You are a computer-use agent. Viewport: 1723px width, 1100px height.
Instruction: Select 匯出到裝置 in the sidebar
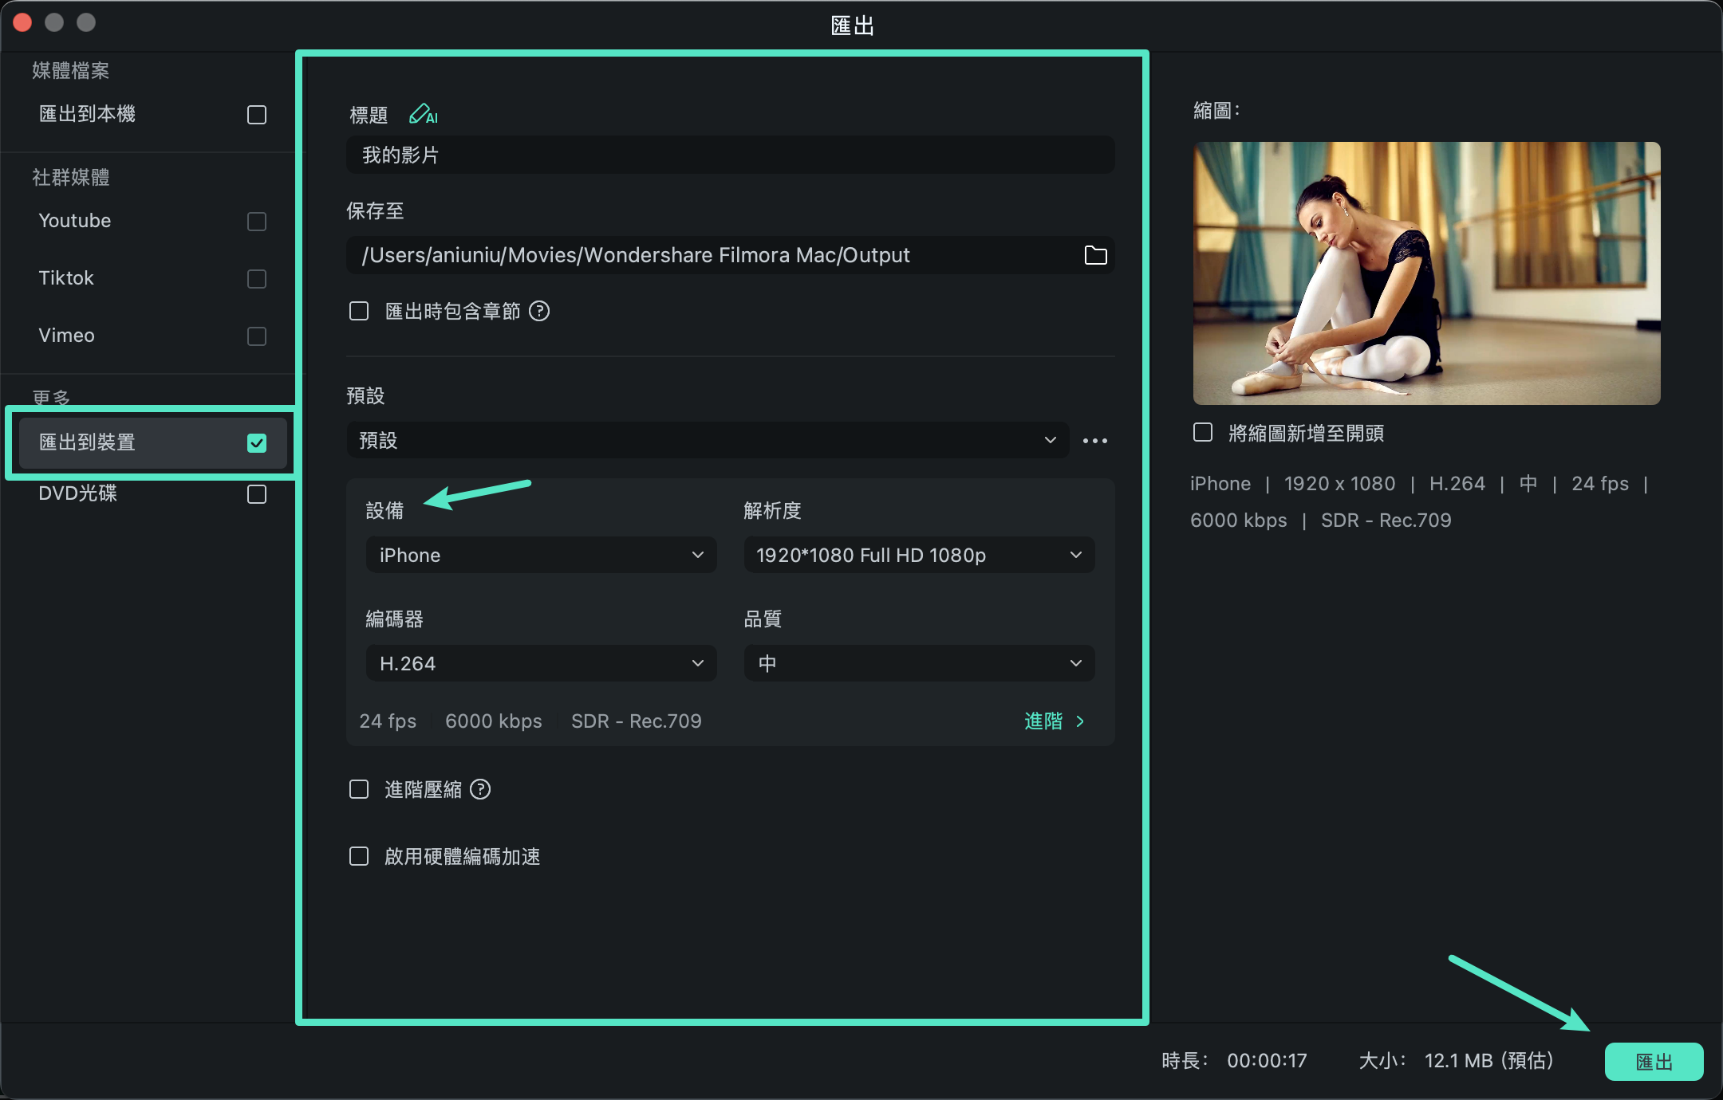152,442
